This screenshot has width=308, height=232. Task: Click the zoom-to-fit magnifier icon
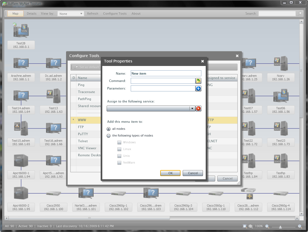click(245, 226)
